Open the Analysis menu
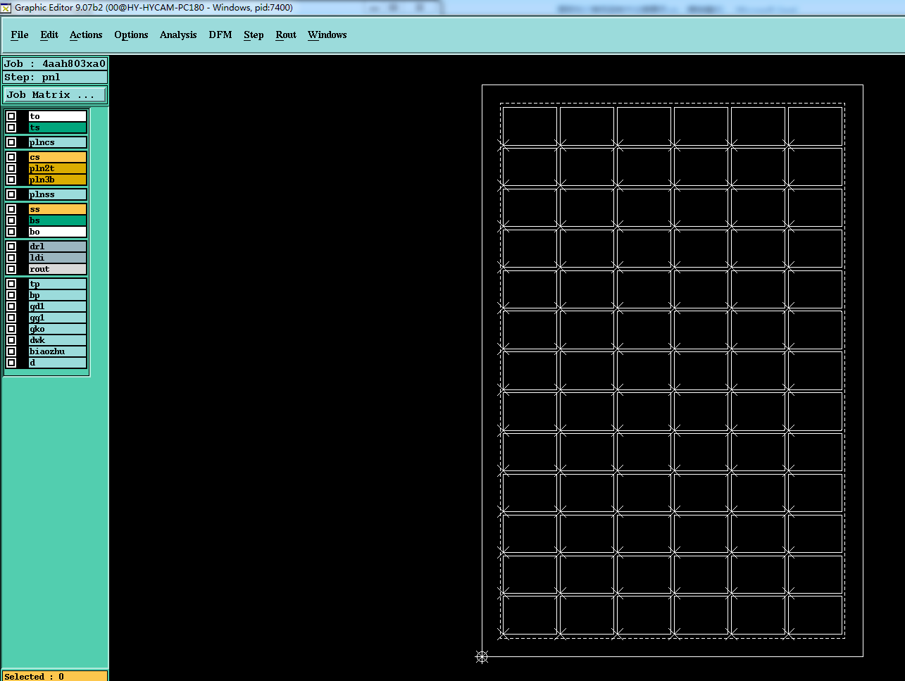 [178, 35]
